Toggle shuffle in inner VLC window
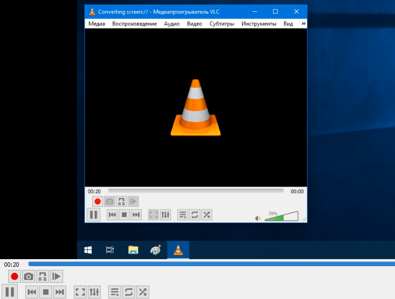 click(x=206, y=215)
